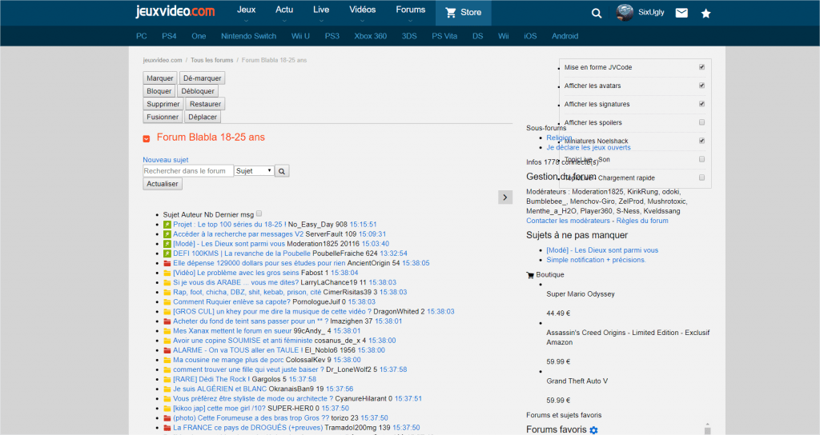Click the right arrow next-page icon
This screenshot has height=435, width=820.
504,197
